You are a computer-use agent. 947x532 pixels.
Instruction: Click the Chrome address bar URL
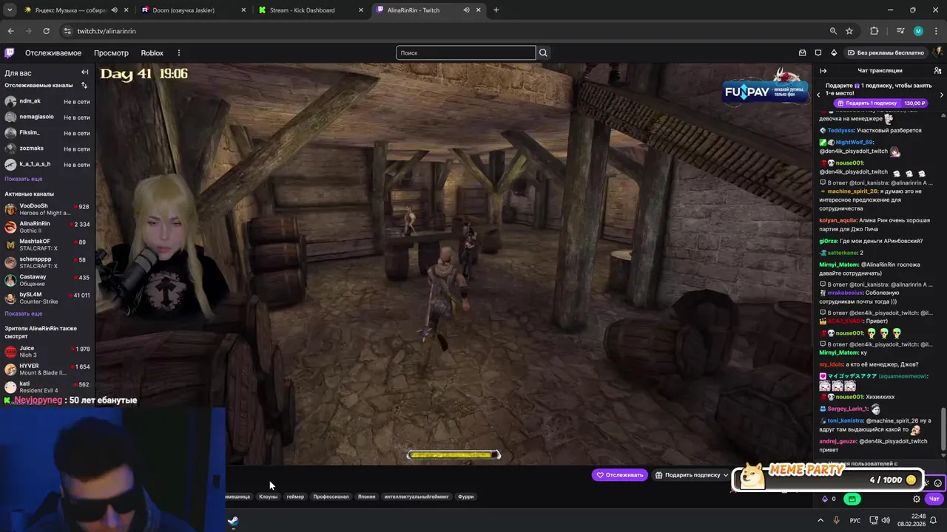(107, 31)
